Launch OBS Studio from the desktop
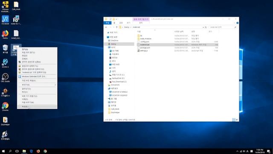Image resolution: width=273 pixels, height=154 pixels. coord(5,78)
